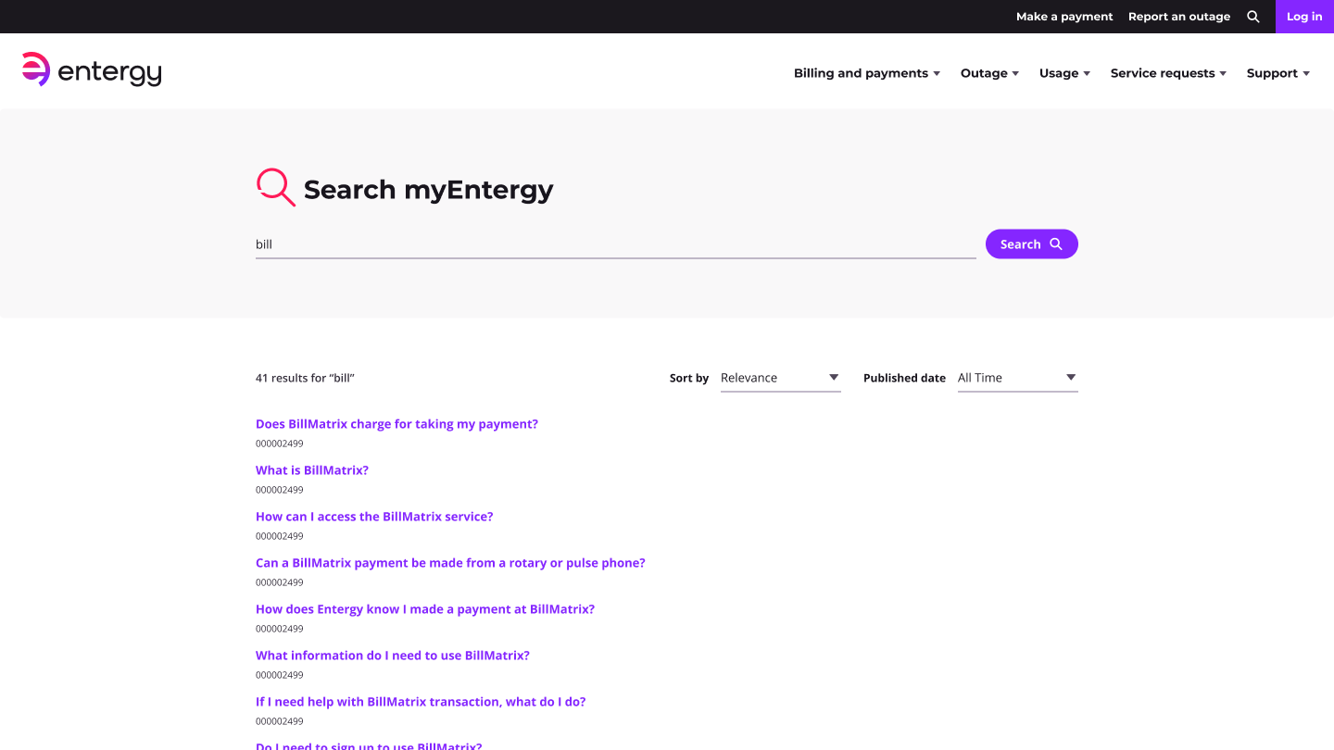Open "How can I access the BillMatrix service?"
This screenshot has width=1334, height=750.
tap(374, 517)
